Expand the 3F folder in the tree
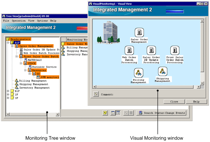The image size is (210, 142). pos(8,98)
